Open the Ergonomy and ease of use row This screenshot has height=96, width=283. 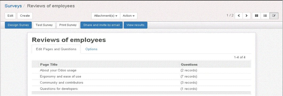click(x=141, y=76)
